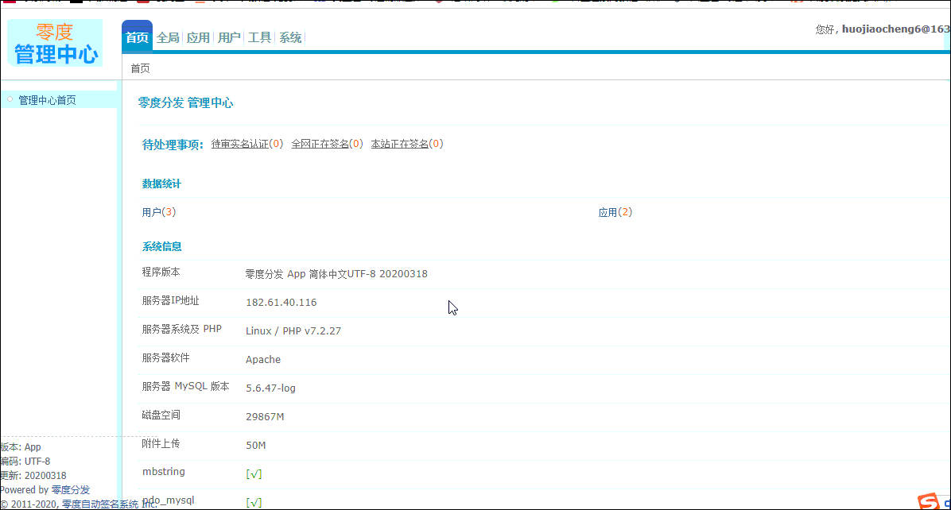
Task: Click the 编码: UTF-8 sidebar footer text
Action: pos(25,461)
